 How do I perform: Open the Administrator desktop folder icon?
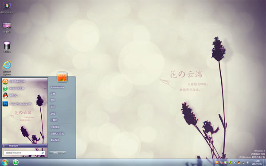pyautogui.click(x=7, y=8)
